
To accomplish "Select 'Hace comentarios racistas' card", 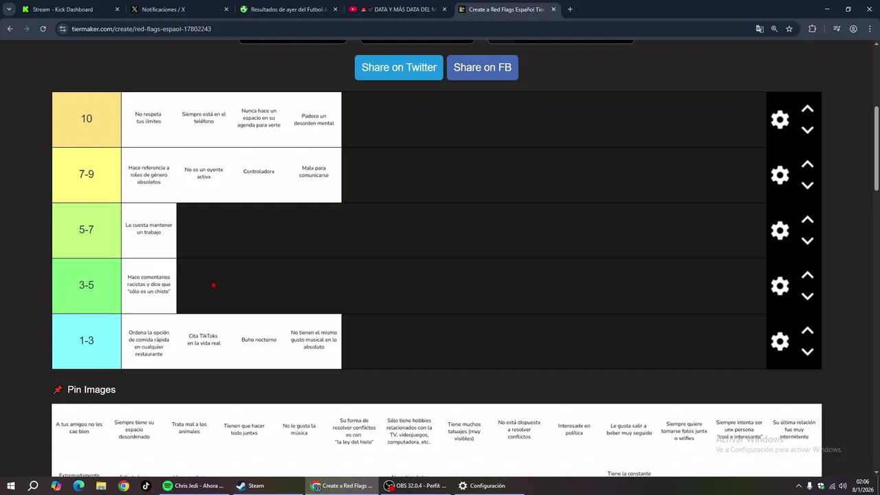I will 148,285.
